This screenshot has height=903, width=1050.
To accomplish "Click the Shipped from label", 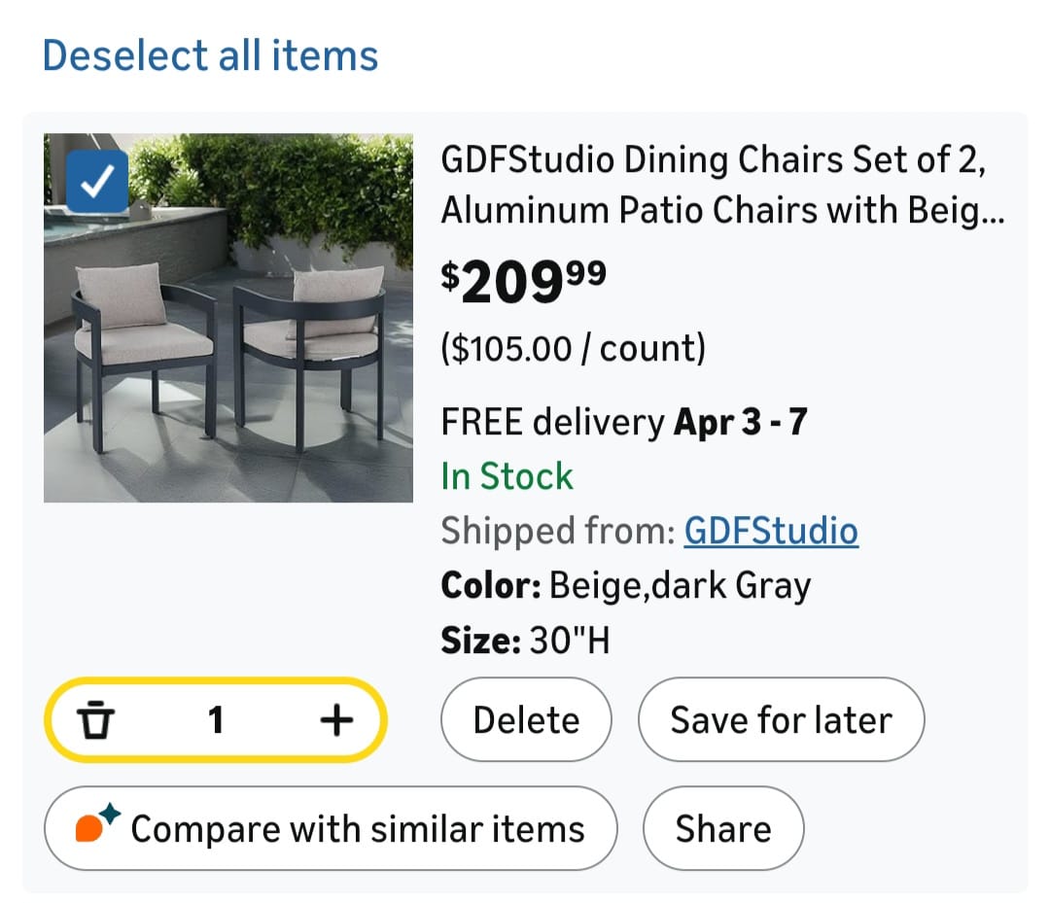I will click(x=558, y=531).
